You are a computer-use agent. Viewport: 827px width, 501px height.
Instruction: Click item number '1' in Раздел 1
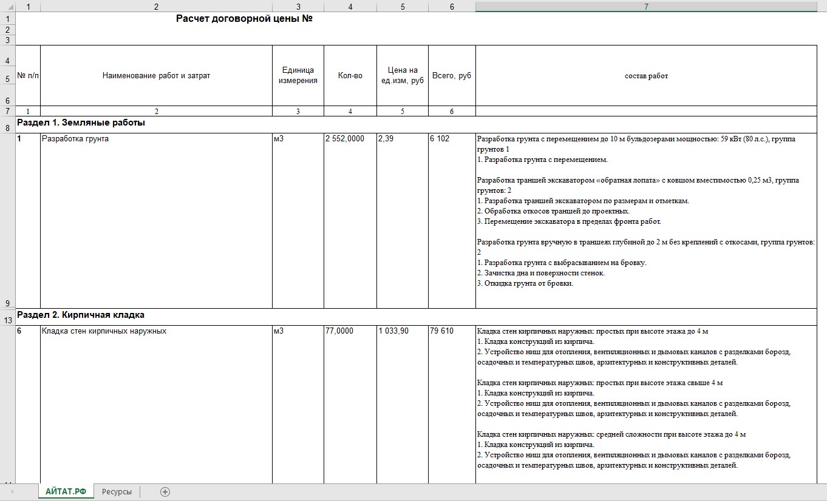[x=28, y=221]
